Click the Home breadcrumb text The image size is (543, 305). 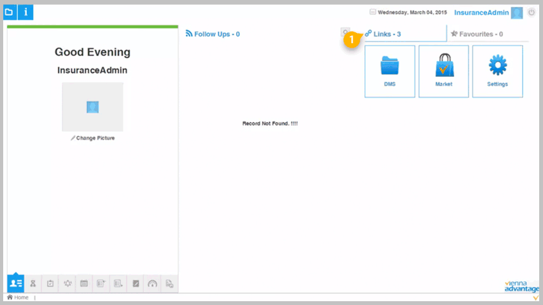click(x=21, y=297)
